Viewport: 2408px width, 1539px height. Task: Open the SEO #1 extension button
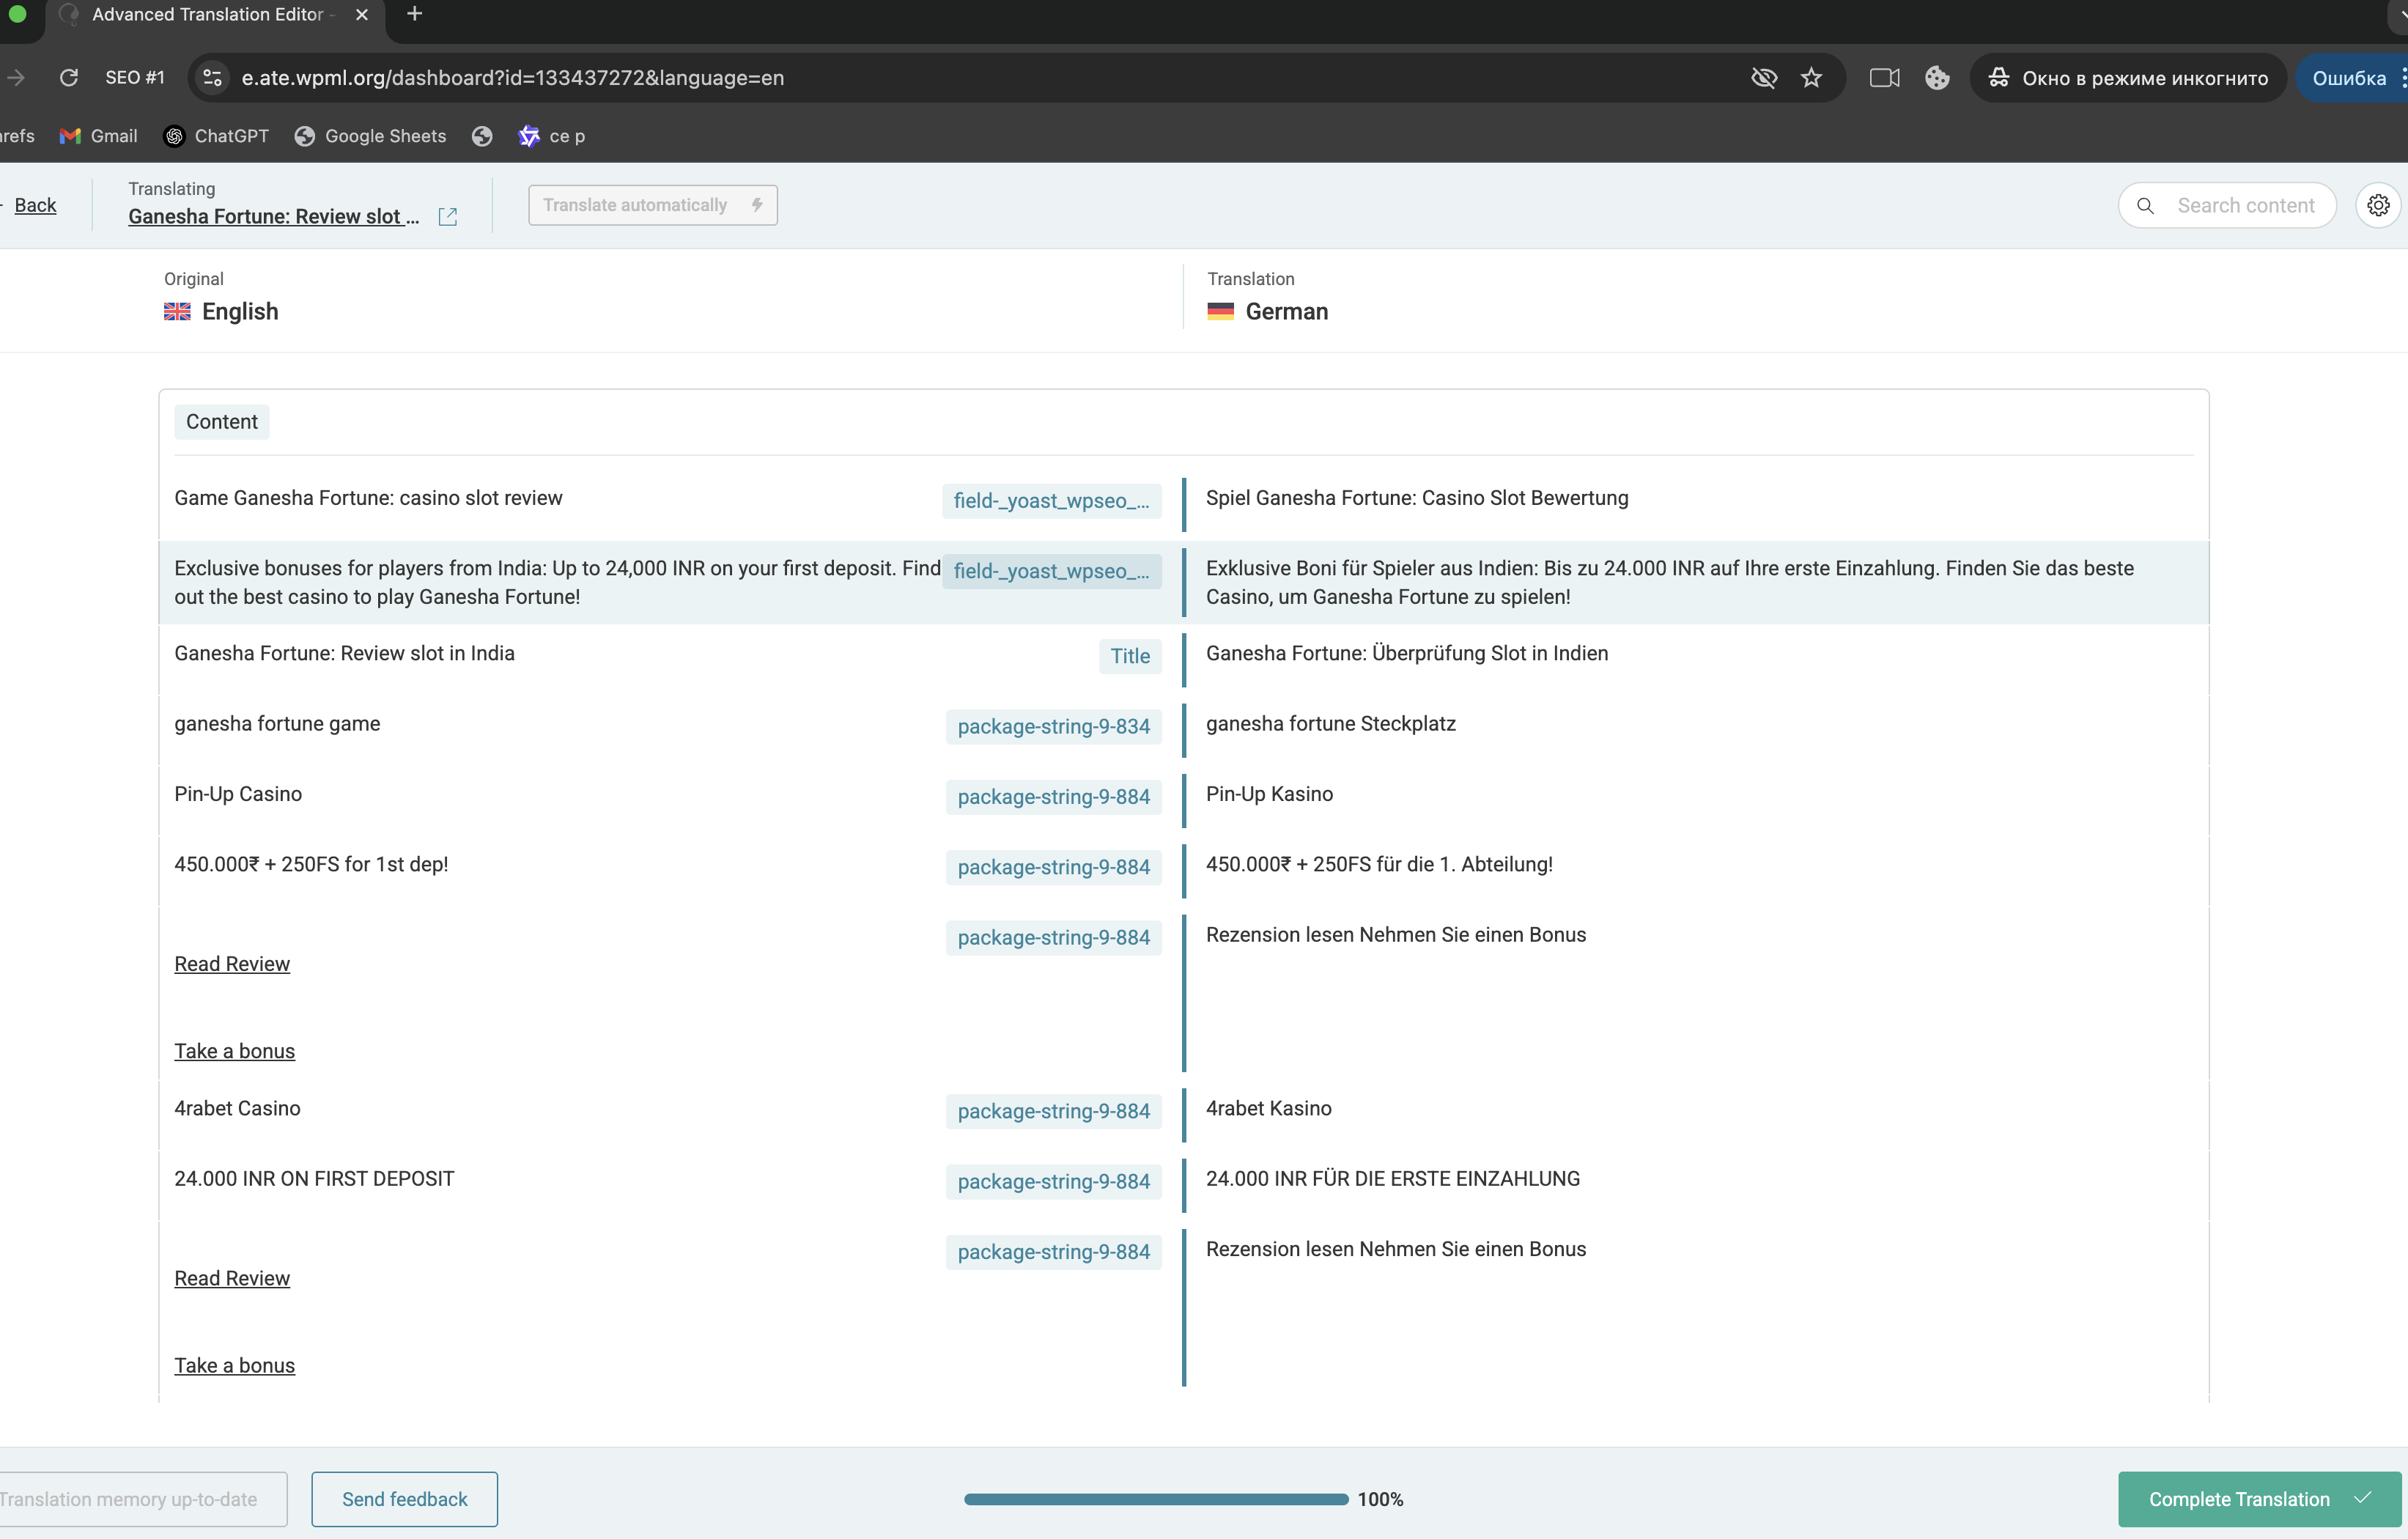tap(135, 78)
